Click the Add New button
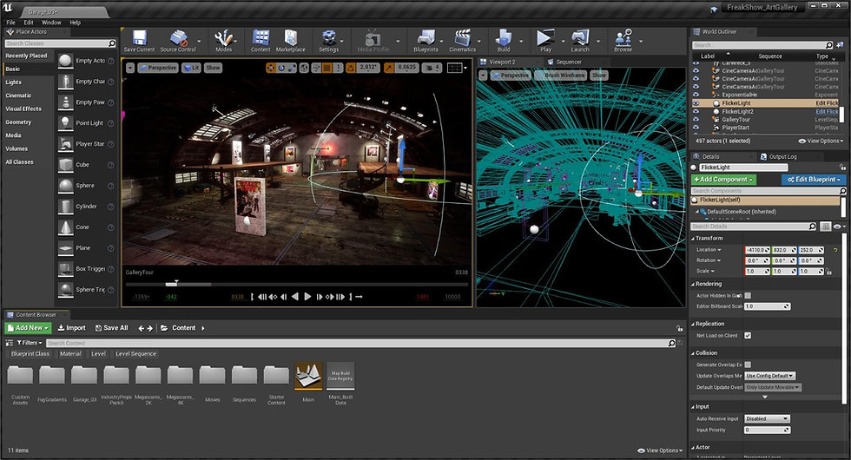Screen dimensions: 851x460 (28, 328)
